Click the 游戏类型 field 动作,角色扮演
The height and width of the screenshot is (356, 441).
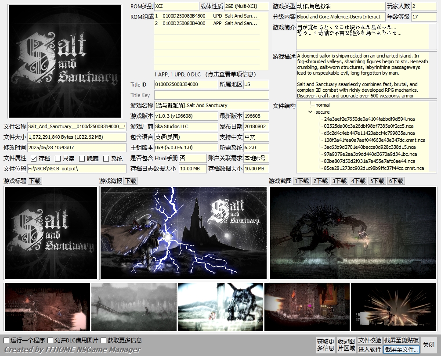coord(340,6)
